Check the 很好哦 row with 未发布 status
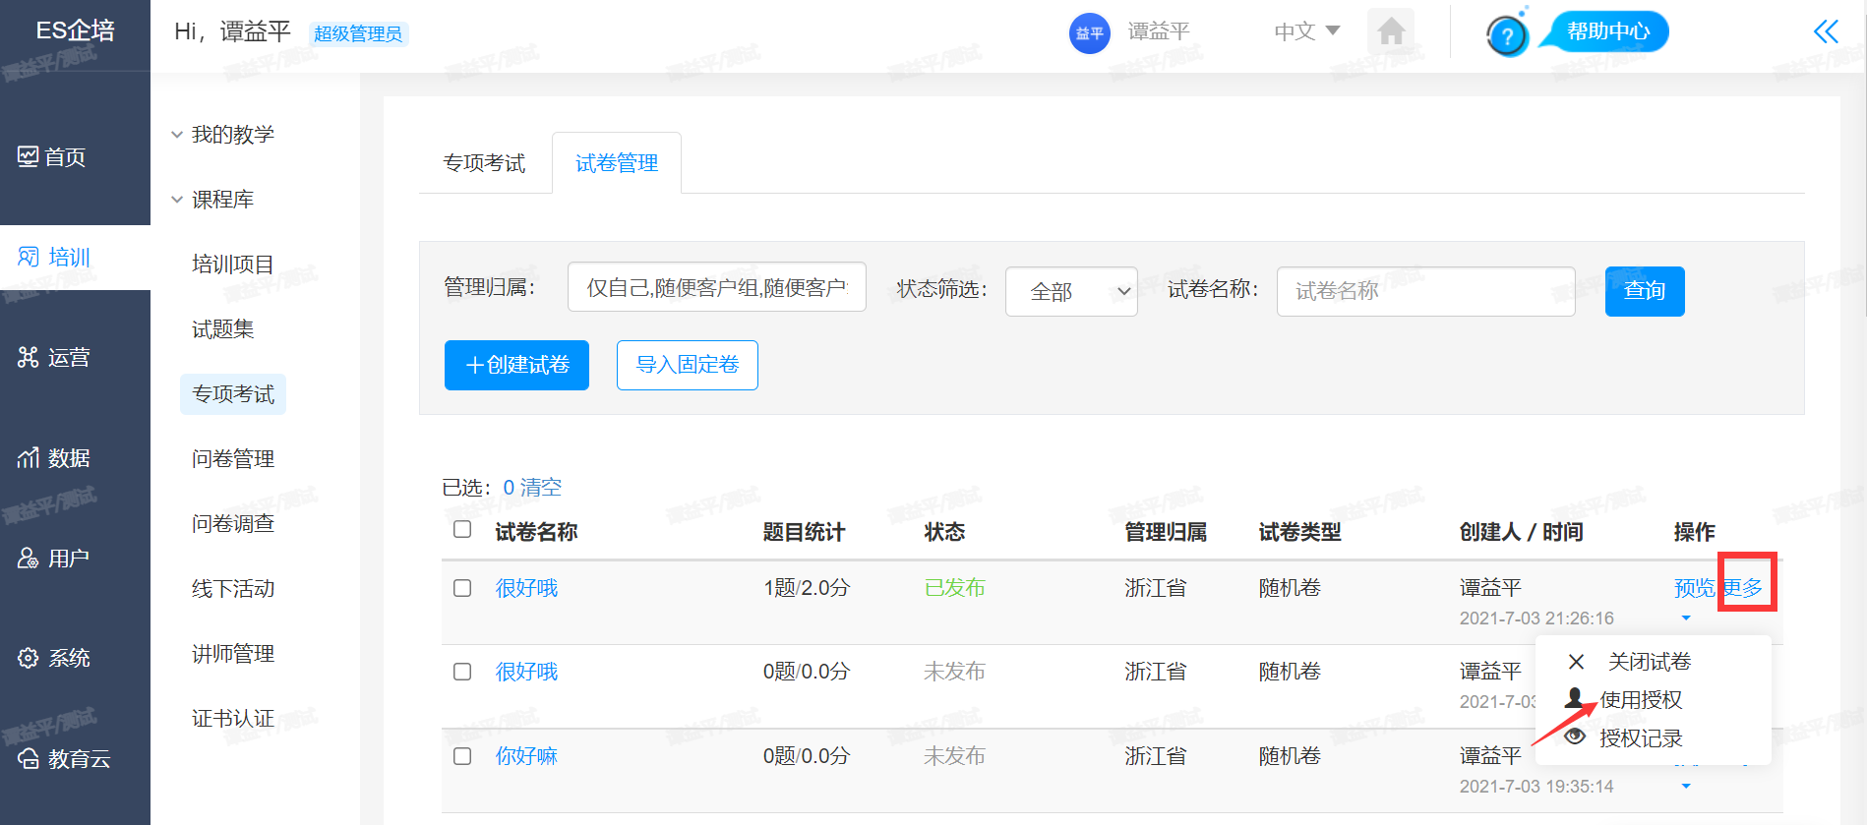Viewport: 1867px width, 825px height. pos(462,672)
